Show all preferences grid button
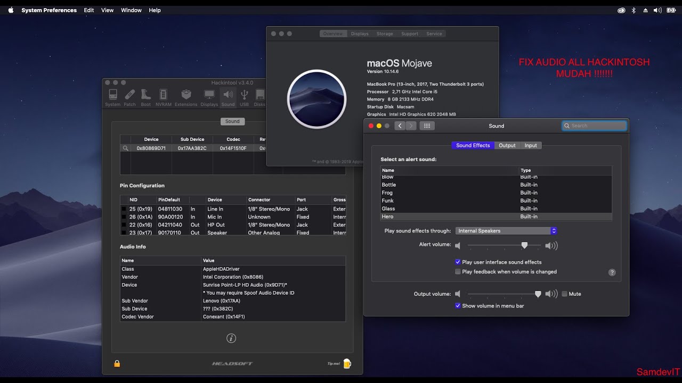This screenshot has height=383, width=682. [x=427, y=126]
